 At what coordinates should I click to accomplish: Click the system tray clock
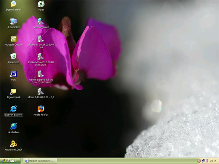tap(213, 161)
